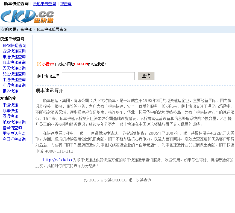Click the CKD.cc 查快递 logo
This screenshot has width=235, height=213.
click(x=27, y=16)
